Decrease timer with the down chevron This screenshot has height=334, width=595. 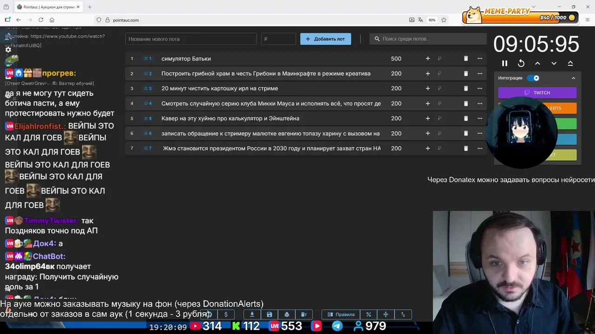[554, 64]
